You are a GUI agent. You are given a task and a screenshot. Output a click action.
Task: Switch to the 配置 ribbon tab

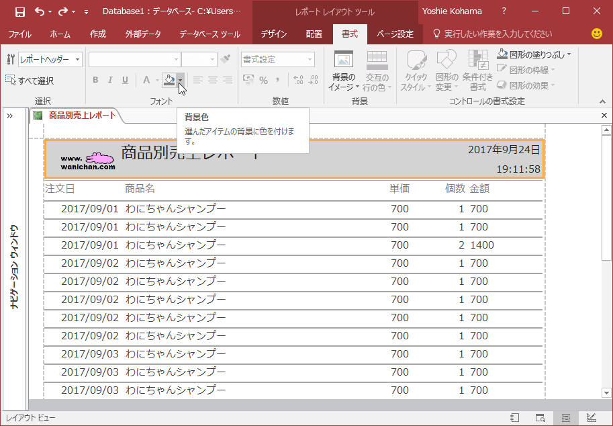(314, 34)
